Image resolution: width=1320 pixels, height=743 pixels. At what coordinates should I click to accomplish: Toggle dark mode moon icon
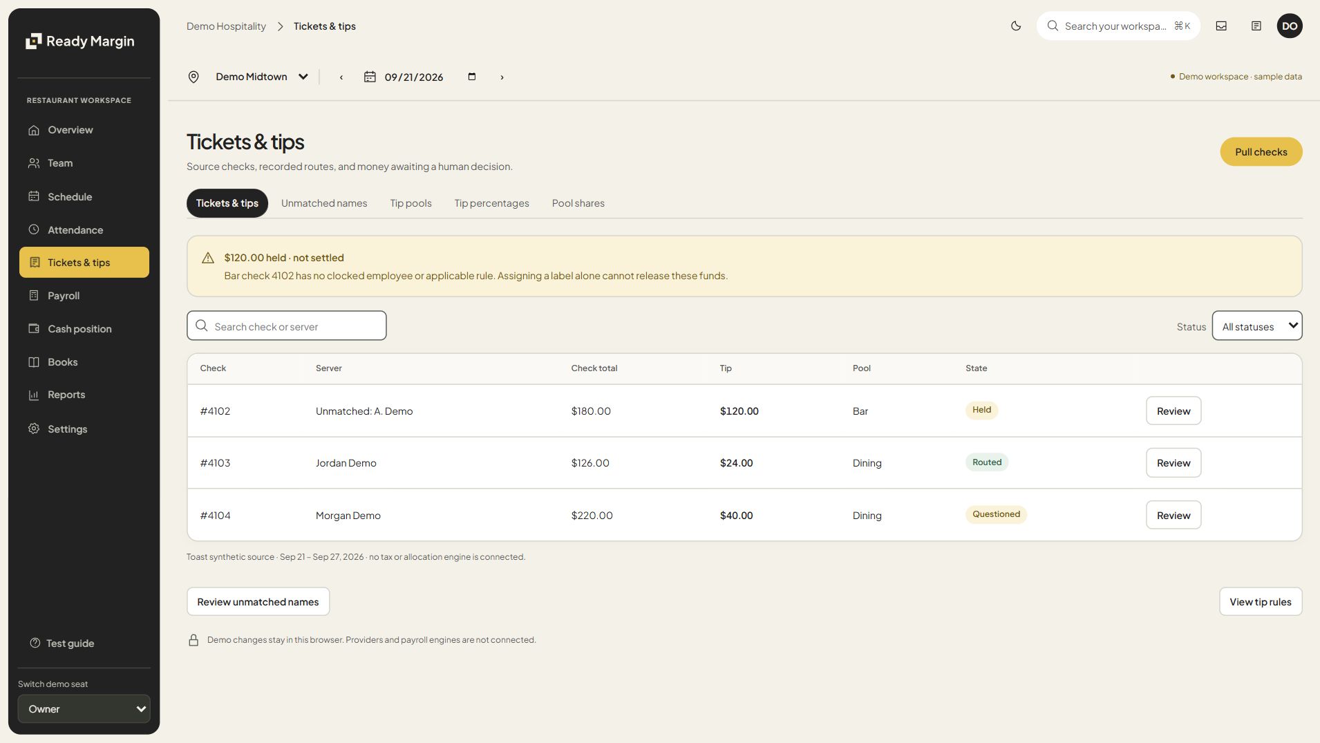1015,26
